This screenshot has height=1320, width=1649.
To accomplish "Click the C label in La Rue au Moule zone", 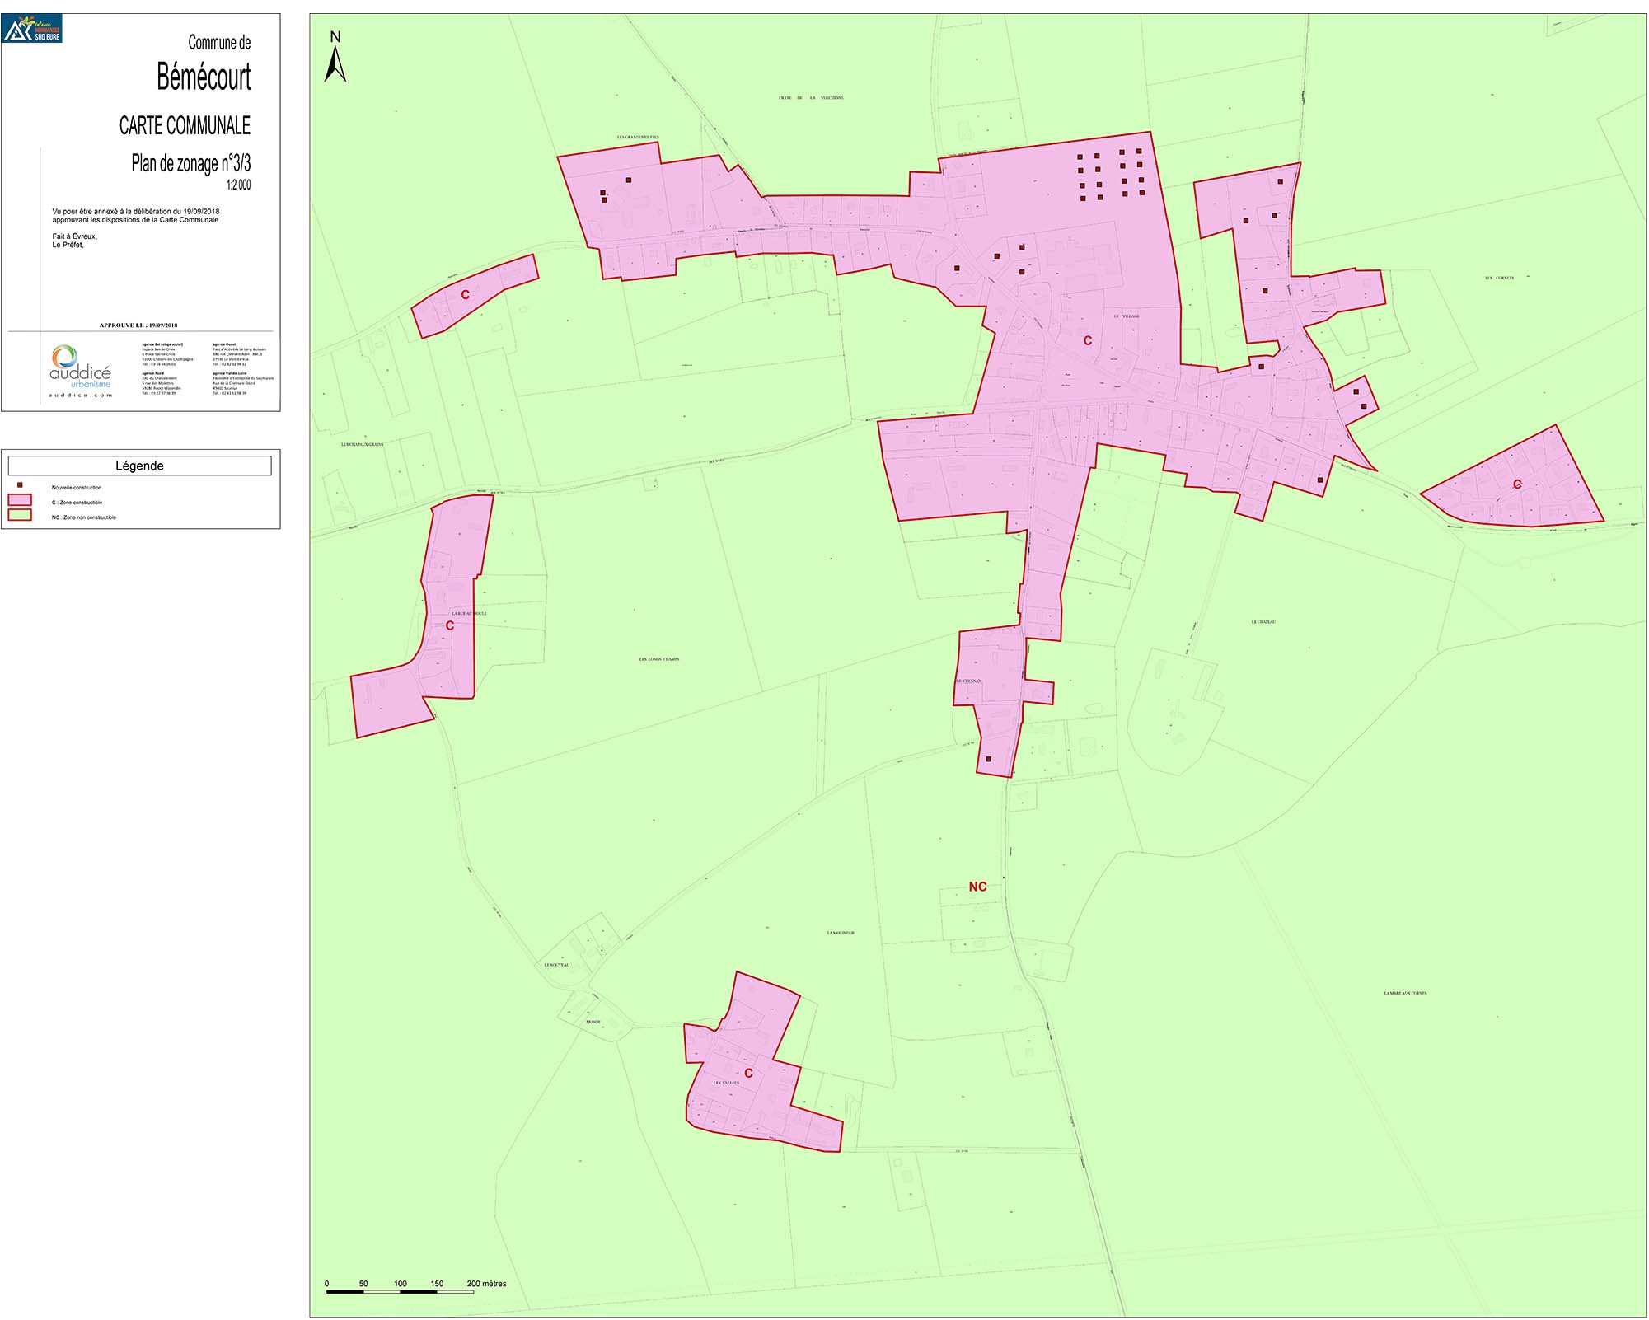I will pyautogui.click(x=450, y=625).
